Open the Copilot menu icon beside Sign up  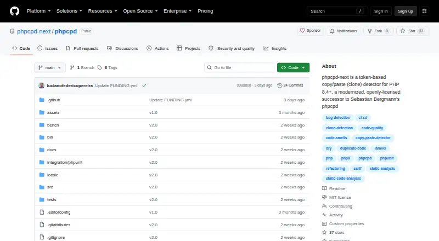tap(424, 11)
